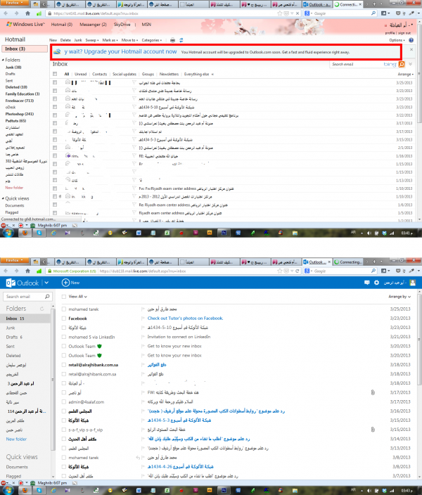The image size is (422, 495).
Task: Open Windows Start orb on the Hotmail screenshot taskbar
Action: (8, 233)
